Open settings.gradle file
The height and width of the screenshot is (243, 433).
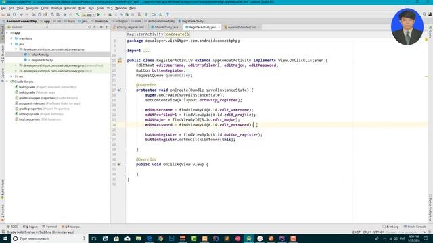pyautogui.click(x=28, y=114)
